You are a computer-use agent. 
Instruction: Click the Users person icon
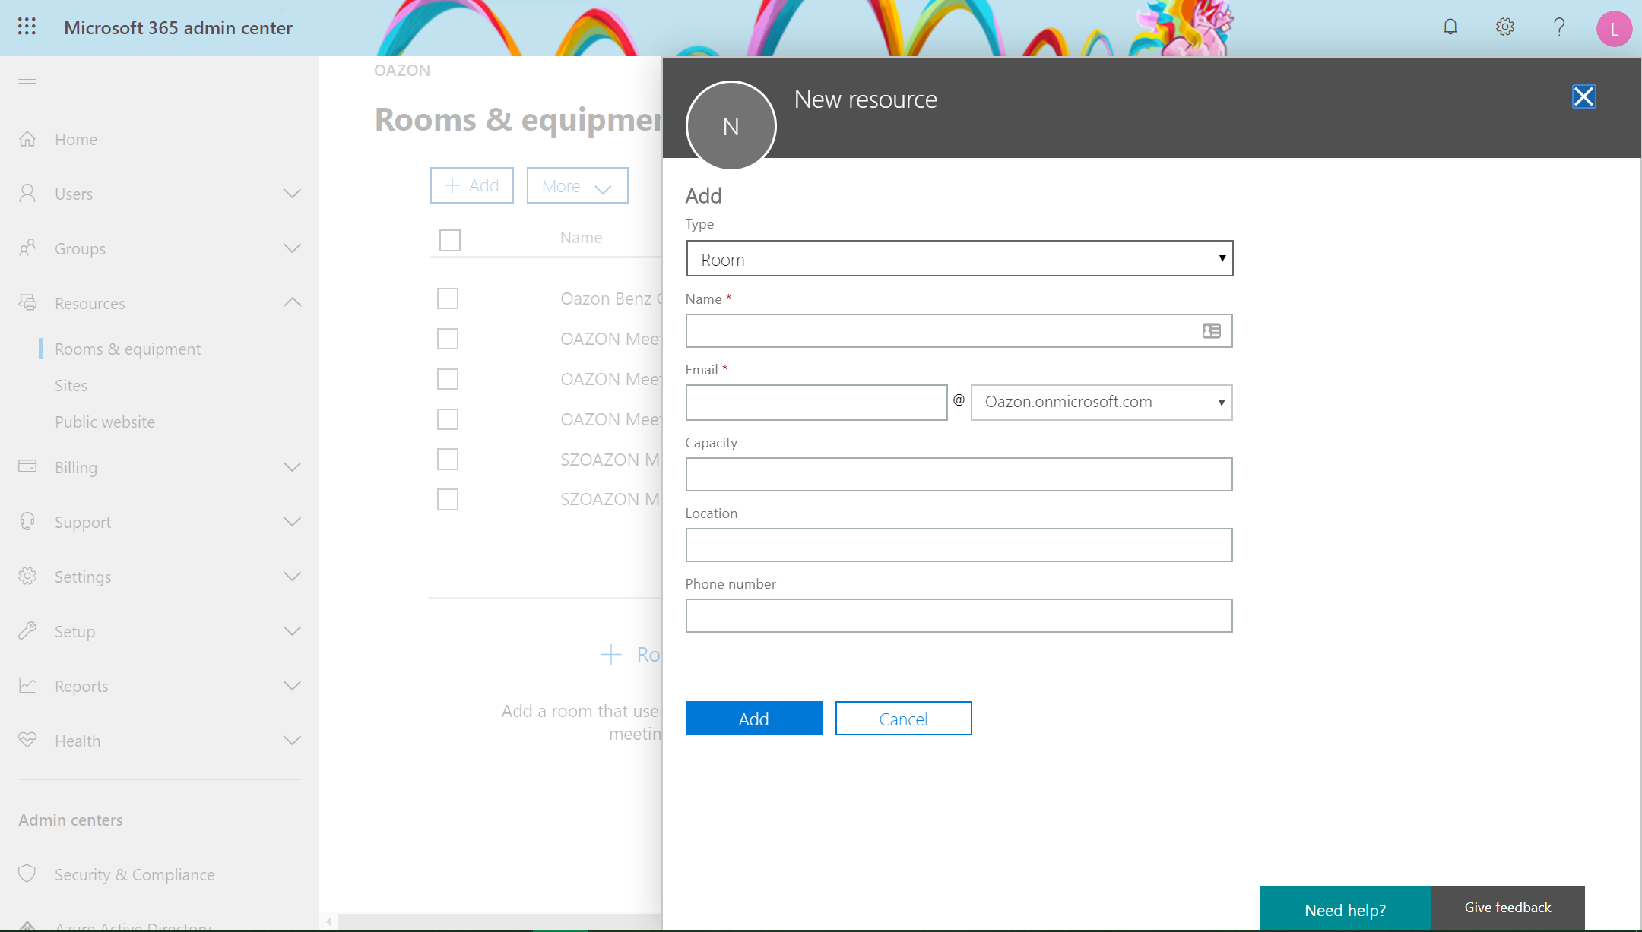[27, 194]
